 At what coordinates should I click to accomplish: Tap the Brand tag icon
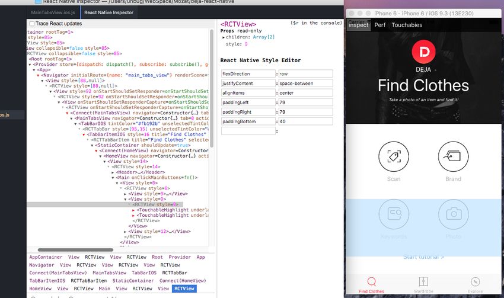453,156
